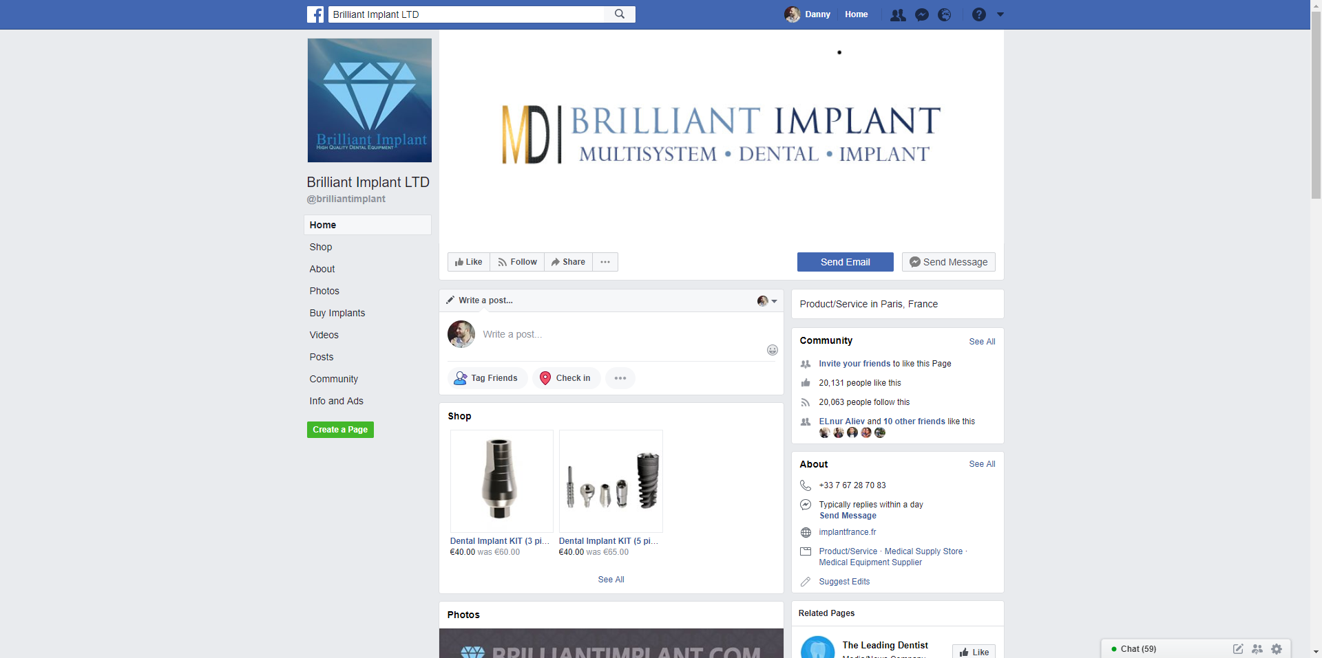Follow the Brilliant Implant page
Image resolution: width=1322 pixels, height=658 pixels.
click(x=517, y=262)
